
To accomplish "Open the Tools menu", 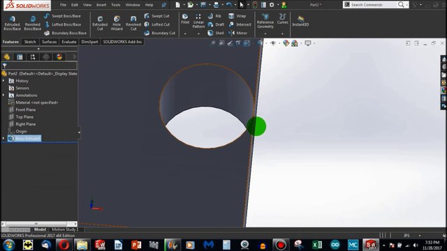I will (116, 5).
